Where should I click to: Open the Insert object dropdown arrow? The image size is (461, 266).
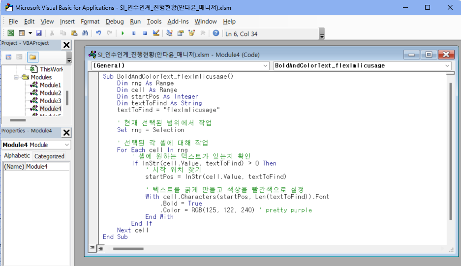30,33
